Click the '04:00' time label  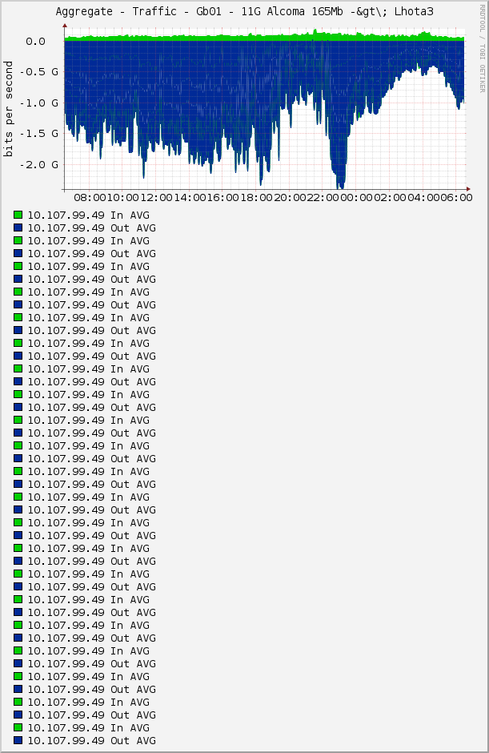coord(423,198)
